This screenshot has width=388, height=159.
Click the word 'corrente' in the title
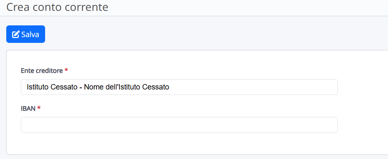[86, 7]
